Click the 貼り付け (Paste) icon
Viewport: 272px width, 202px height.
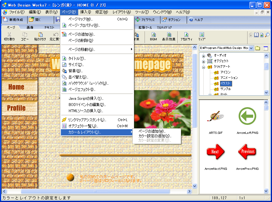[x=40, y=34]
